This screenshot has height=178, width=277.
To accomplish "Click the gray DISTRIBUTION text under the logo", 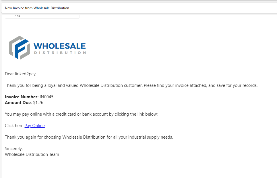I will click(60, 53).
